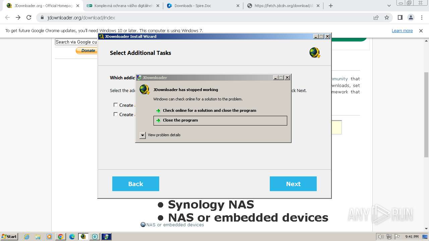429x241 pixels.
Task: Open the Windows Start menu
Action: (x=9, y=236)
